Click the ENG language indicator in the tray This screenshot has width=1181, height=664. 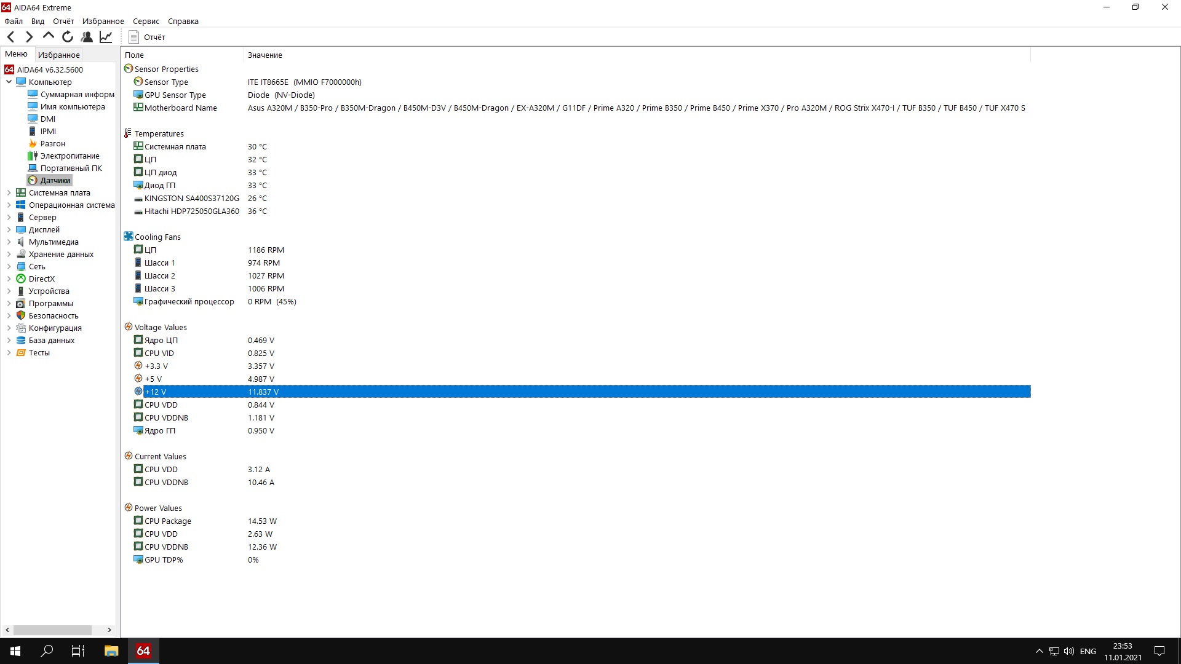(1088, 651)
